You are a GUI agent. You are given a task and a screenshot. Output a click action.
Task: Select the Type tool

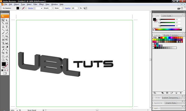[7, 27]
